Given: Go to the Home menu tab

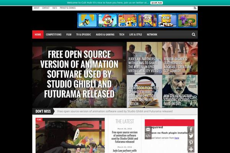Looking at the screenshot, I should click(38, 34).
